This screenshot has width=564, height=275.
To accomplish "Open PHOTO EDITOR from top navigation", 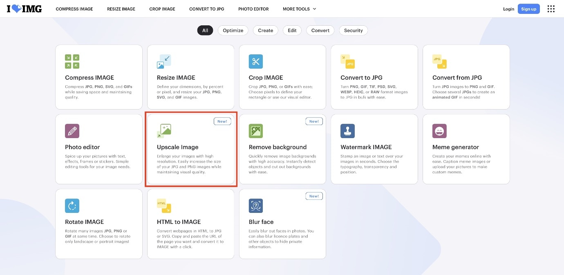I will point(253,9).
